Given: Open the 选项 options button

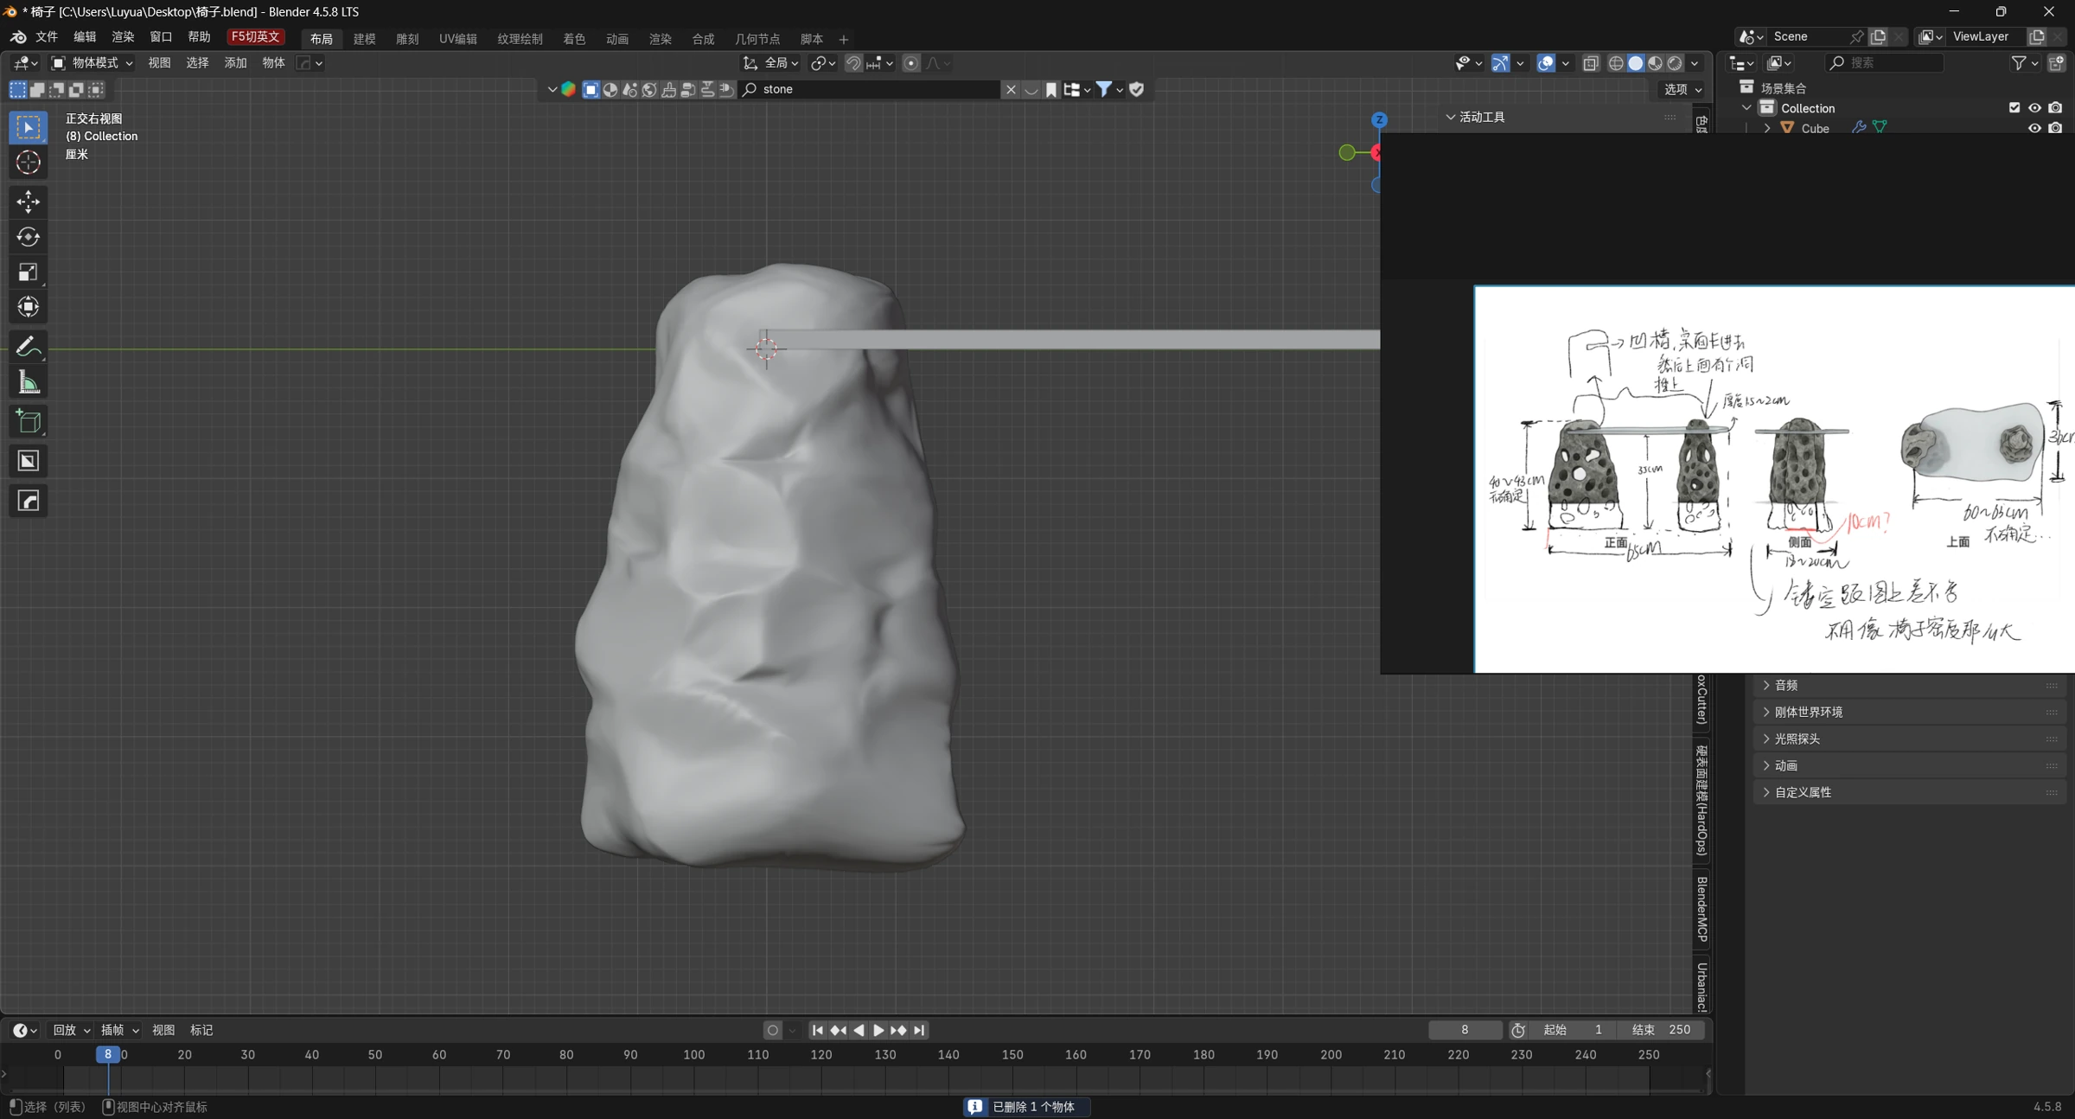Looking at the screenshot, I should point(1682,89).
